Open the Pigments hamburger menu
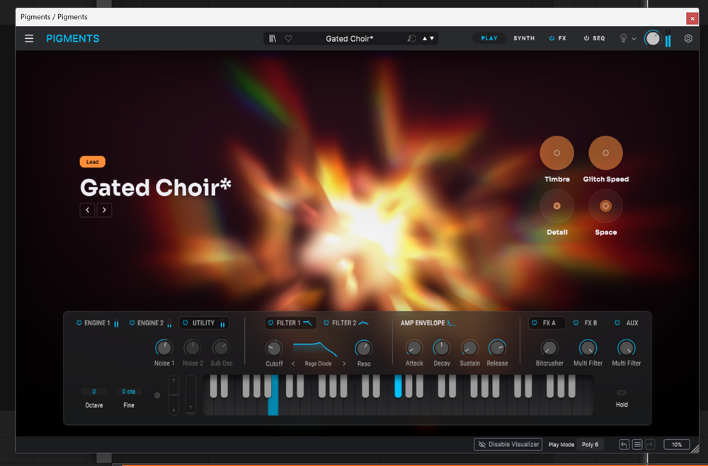The height and width of the screenshot is (466, 708). click(29, 39)
